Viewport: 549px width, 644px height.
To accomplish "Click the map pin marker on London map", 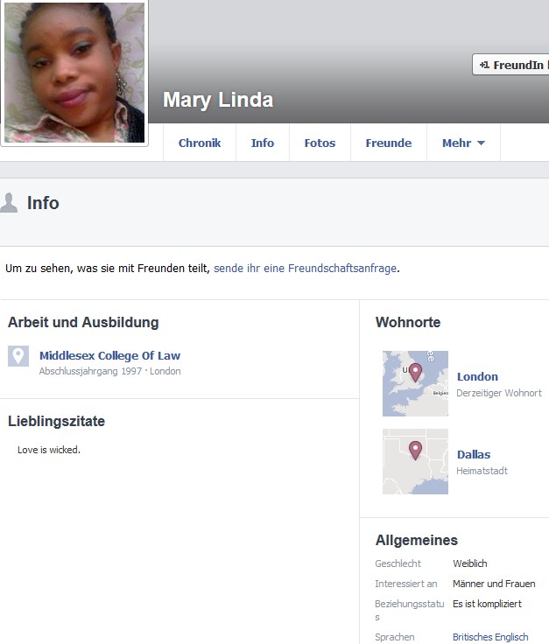I will tap(415, 373).
